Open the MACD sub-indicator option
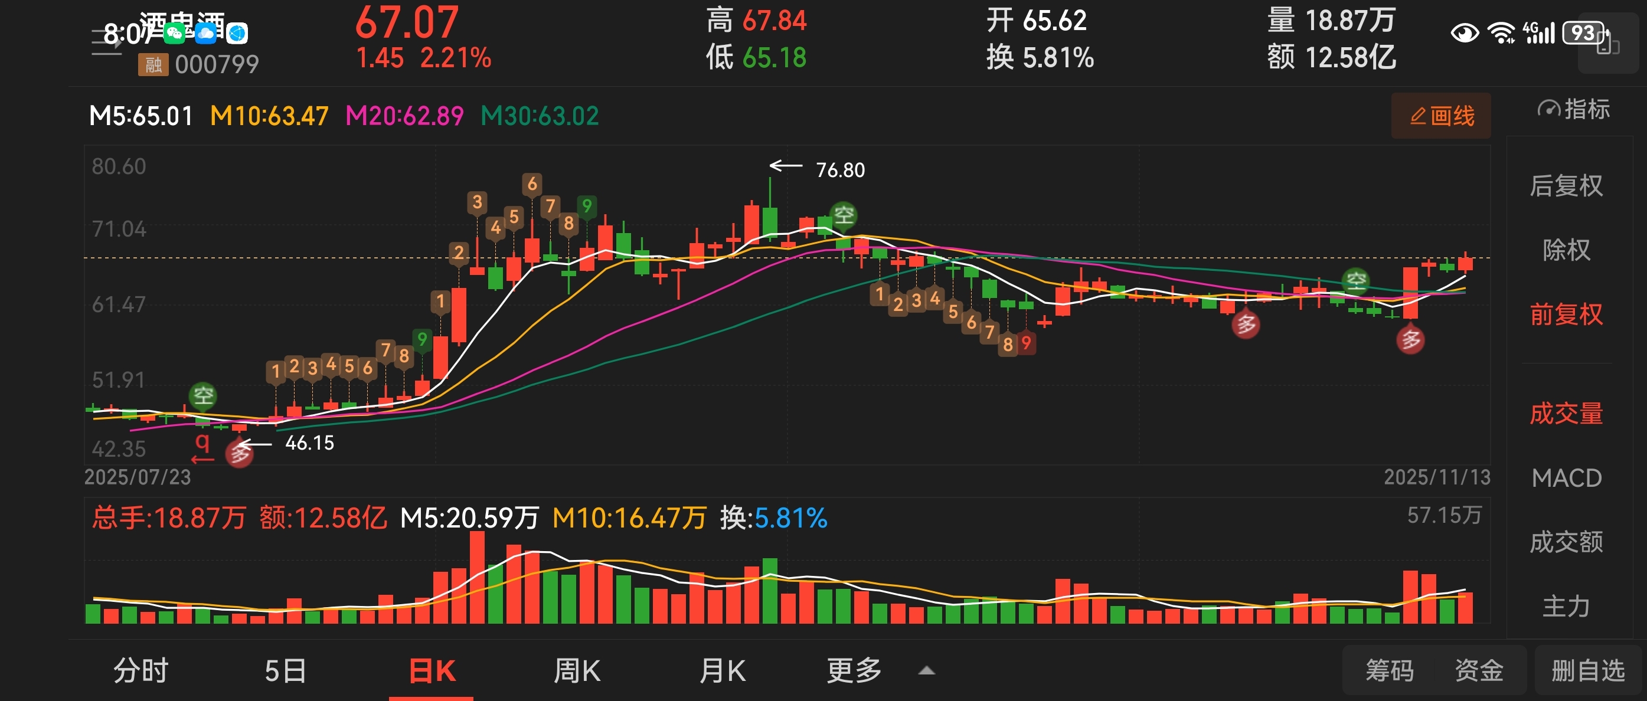This screenshot has width=1647, height=701. pyautogui.click(x=1566, y=478)
